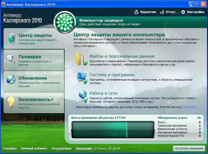Click the Поддержка support link
Screen dimensions: 208x154
click(62, 148)
